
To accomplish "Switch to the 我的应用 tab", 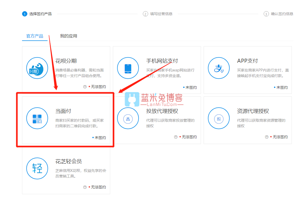I will point(69,36).
